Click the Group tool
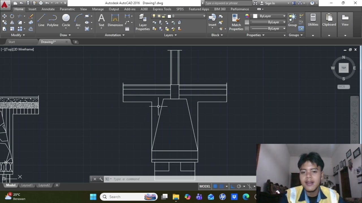Screen dimensions: 362x203 tap(292, 20)
